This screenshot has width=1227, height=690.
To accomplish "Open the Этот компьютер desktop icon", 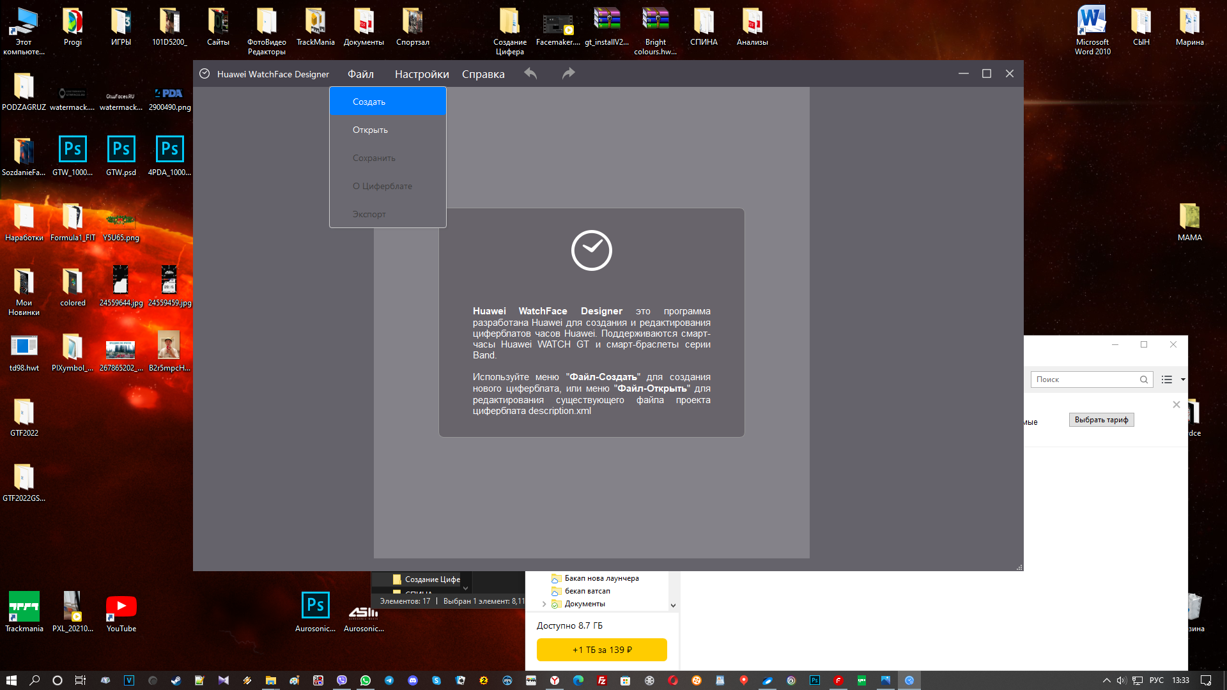I will (x=24, y=31).
